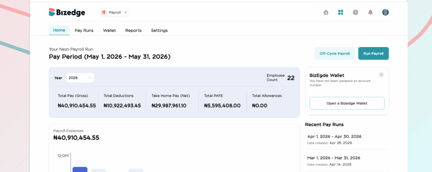Click Date created Apr 28, 2026 text

[x=329, y=143]
